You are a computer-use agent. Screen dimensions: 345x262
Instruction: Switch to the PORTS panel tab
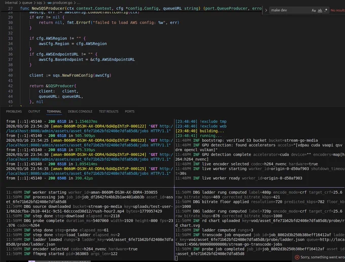(x=129, y=111)
